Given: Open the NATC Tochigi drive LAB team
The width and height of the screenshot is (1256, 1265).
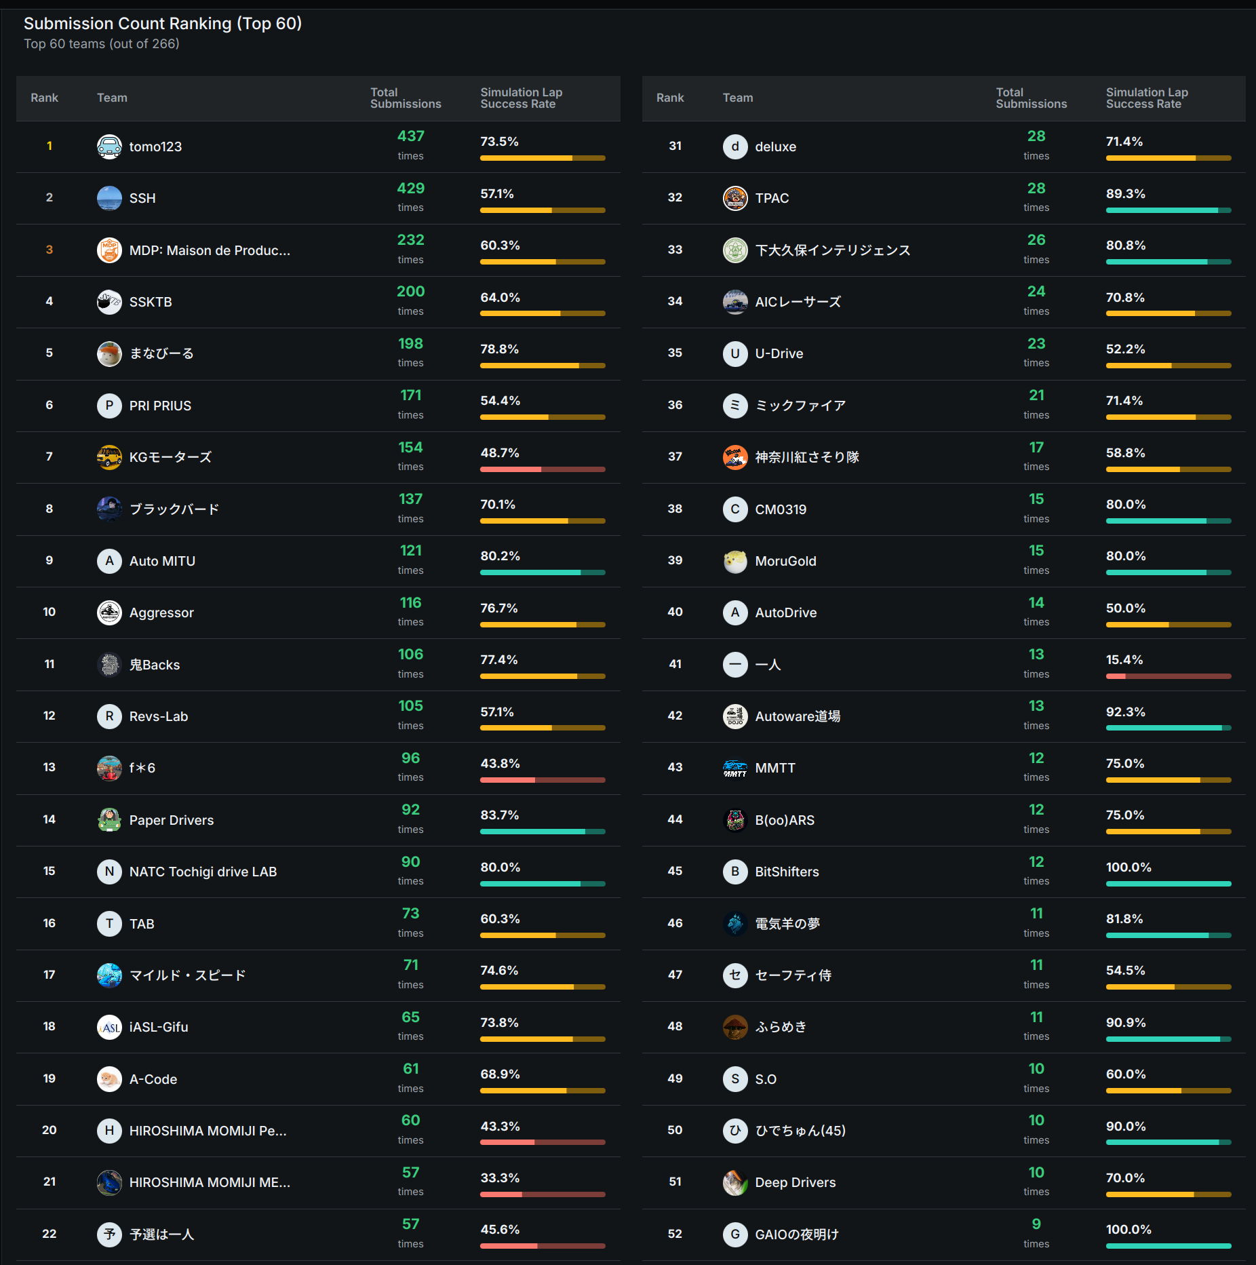Looking at the screenshot, I should [x=203, y=872].
